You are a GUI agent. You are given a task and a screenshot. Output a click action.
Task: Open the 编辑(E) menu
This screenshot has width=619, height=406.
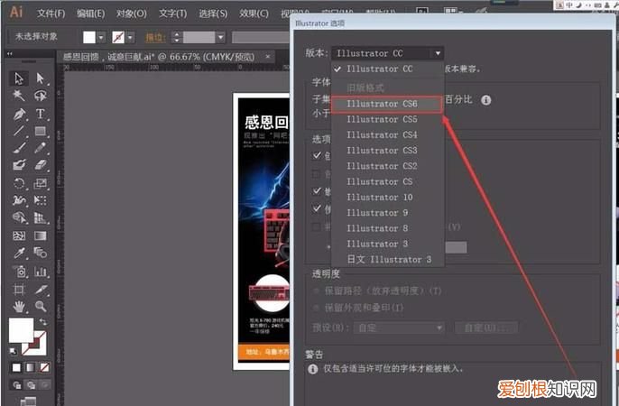[91, 14]
